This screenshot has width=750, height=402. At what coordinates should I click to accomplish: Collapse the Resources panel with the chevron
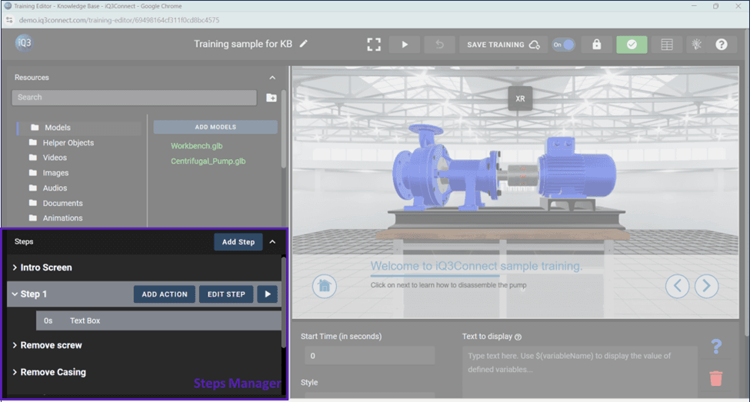[272, 78]
